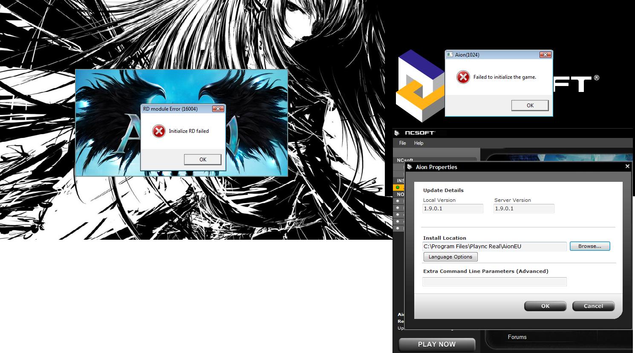Select the installed game row with the green status dot
Viewport: 635px width, 353px height.
pyautogui.click(x=398, y=187)
